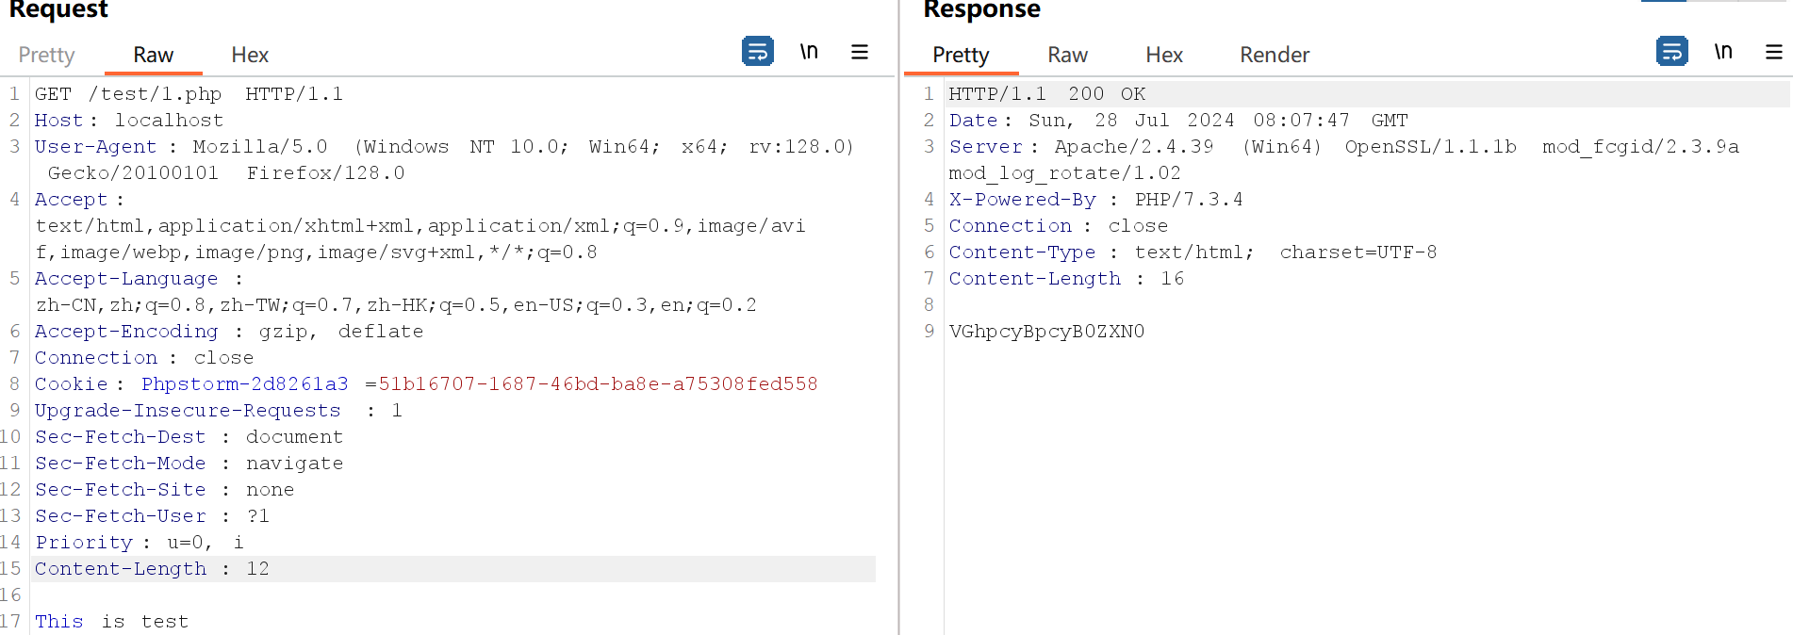Select the Response Pretty tab

tap(960, 55)
